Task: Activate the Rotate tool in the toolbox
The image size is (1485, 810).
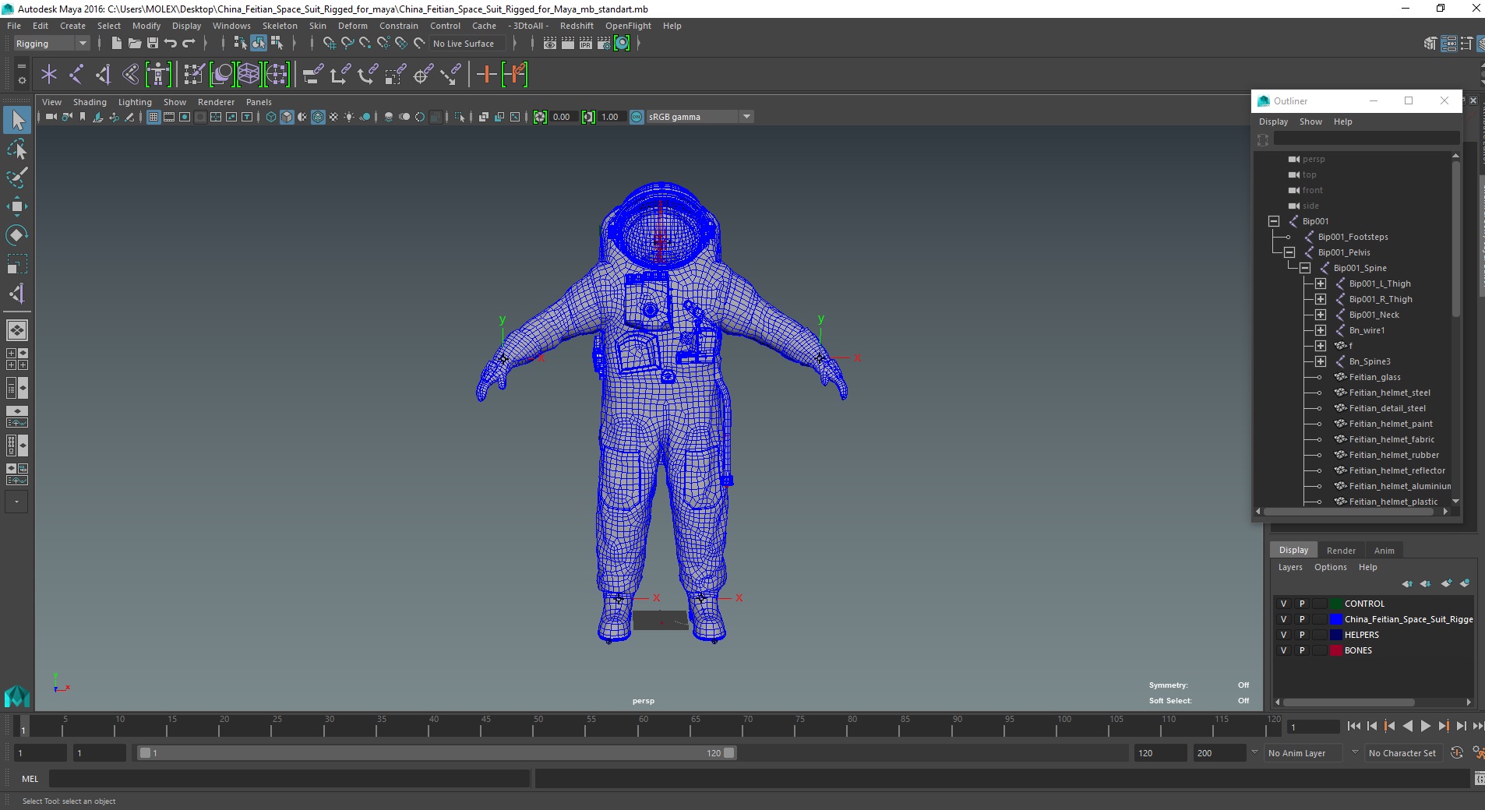Action: click(x=16, y=235)
